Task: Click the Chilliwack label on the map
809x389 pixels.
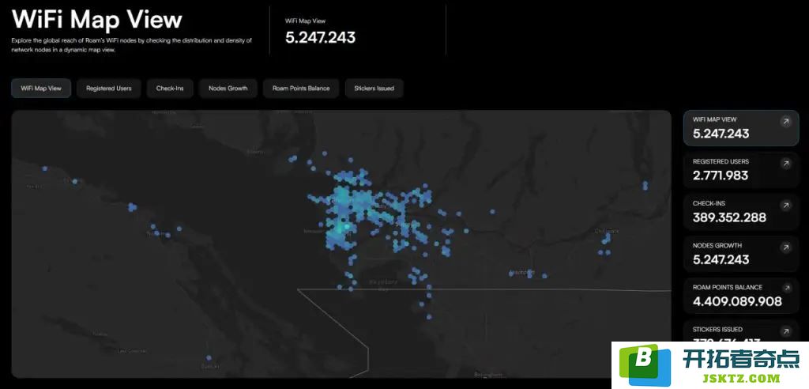Action: coord(606,230)
